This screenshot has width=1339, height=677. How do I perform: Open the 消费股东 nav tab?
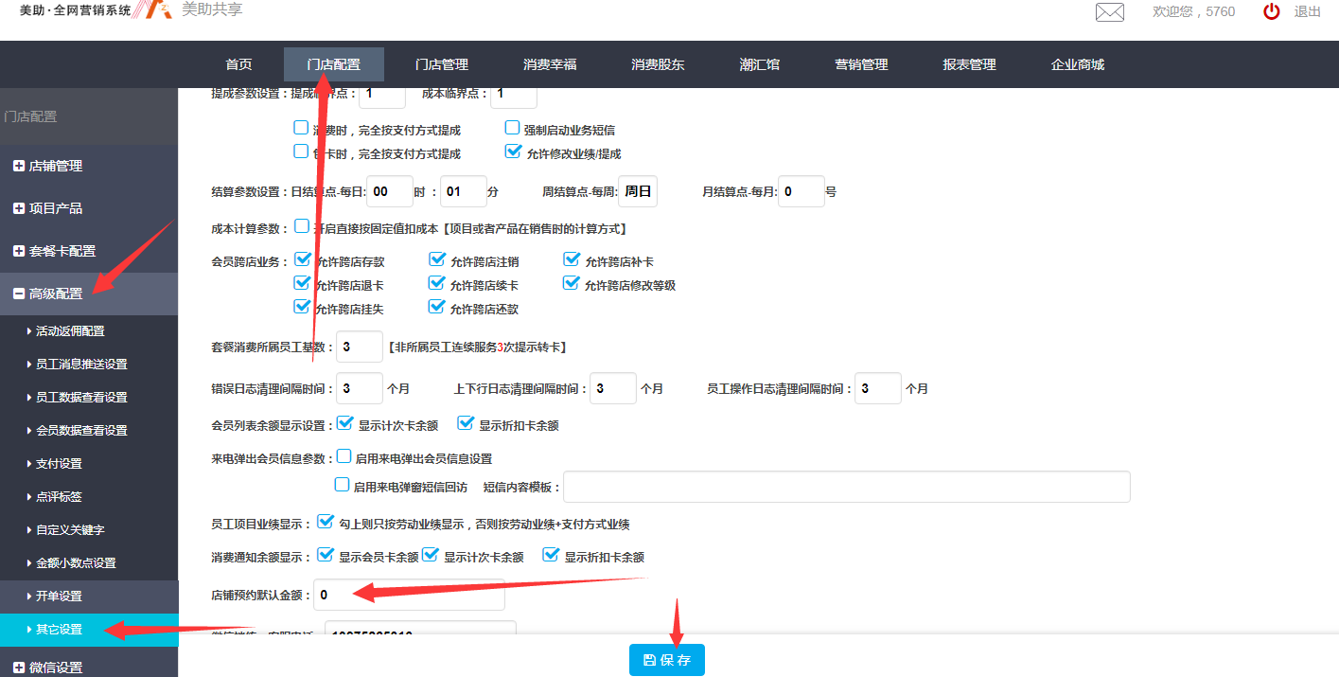click(x=658, y=64)
